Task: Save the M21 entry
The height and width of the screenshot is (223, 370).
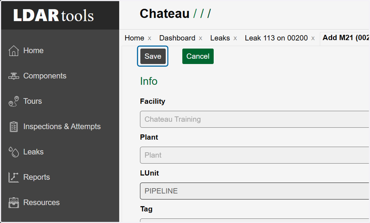Action: click(153, 56)
